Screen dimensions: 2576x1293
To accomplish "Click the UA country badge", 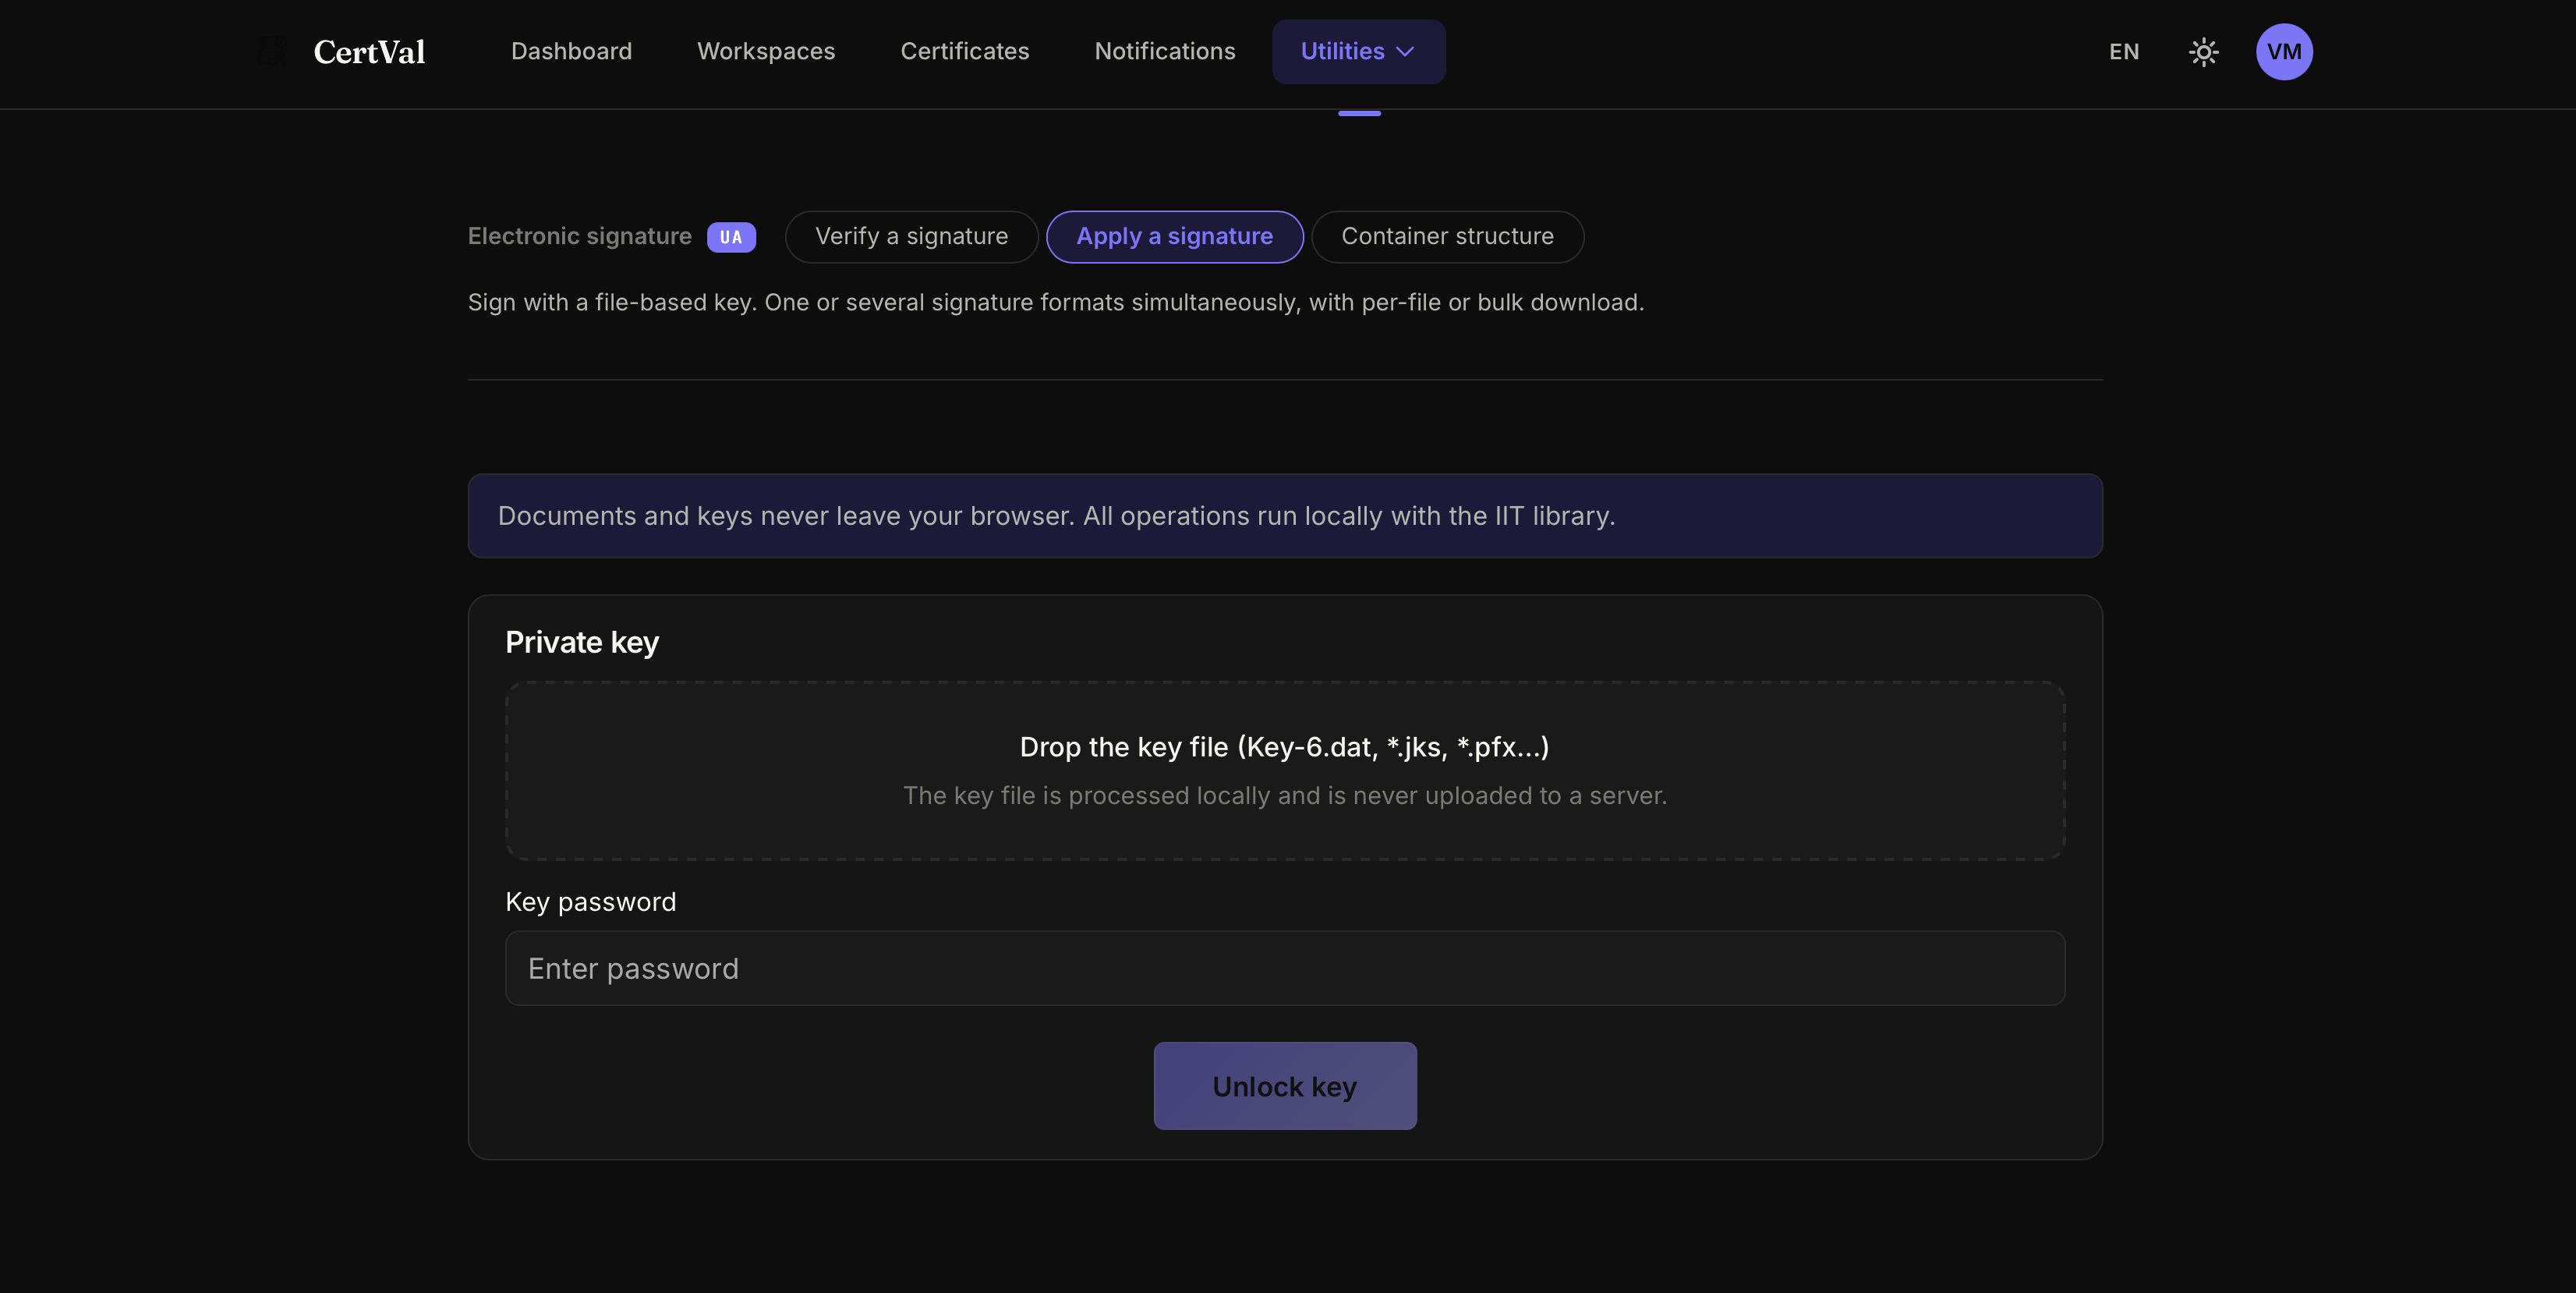I will [x=731, y=237].
